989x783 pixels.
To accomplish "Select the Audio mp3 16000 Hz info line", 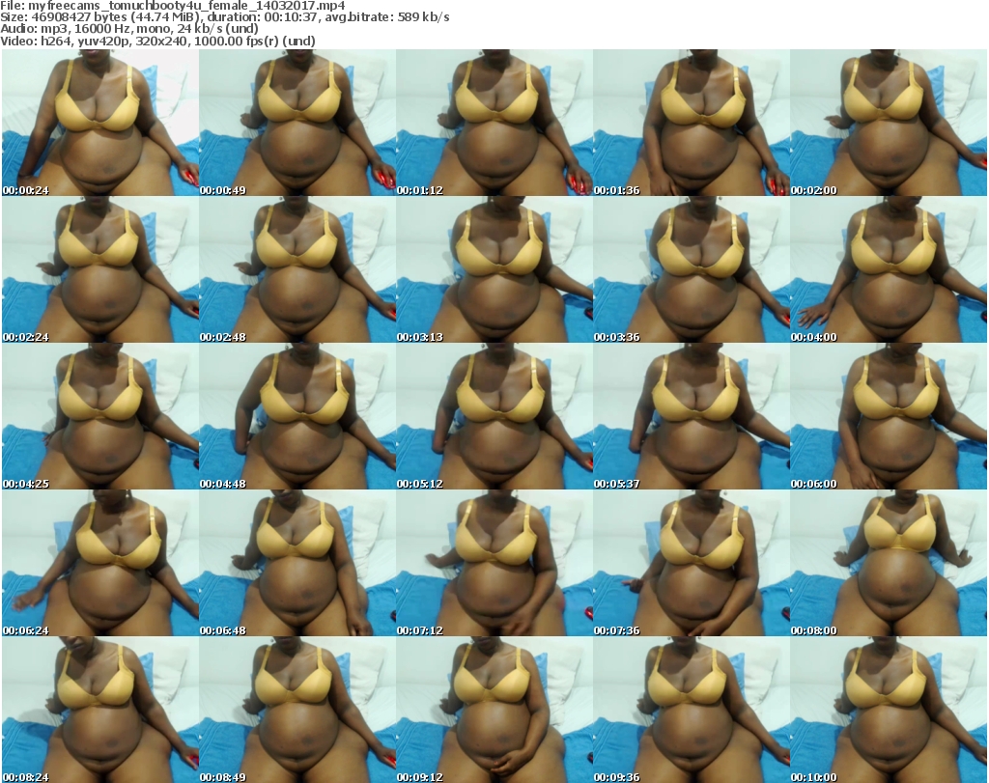I will tap(129, 29).
